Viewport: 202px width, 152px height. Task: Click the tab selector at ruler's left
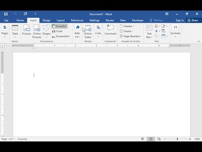3,46
